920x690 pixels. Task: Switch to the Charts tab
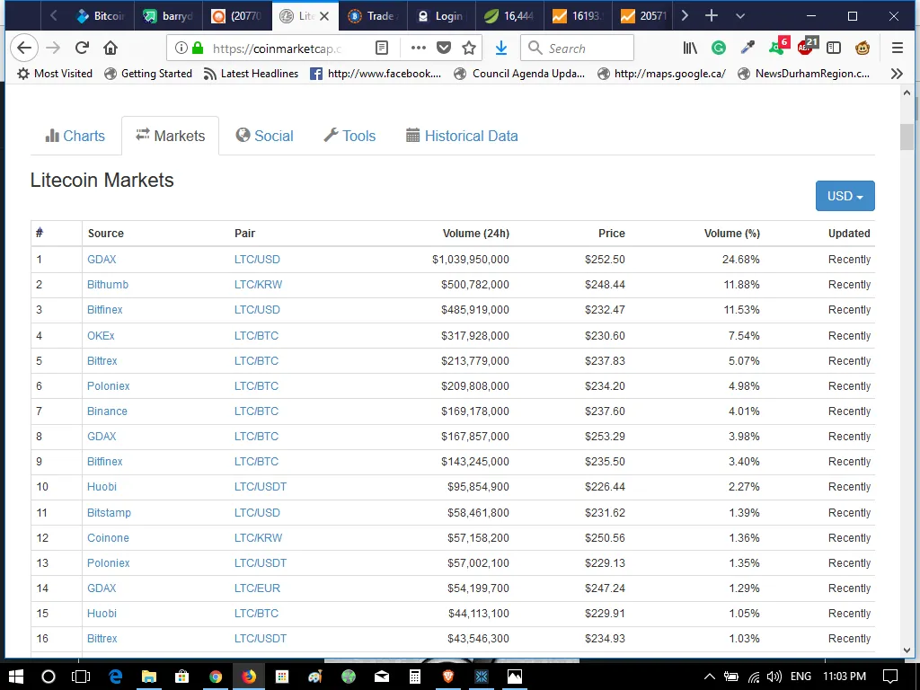click(75, 136)
